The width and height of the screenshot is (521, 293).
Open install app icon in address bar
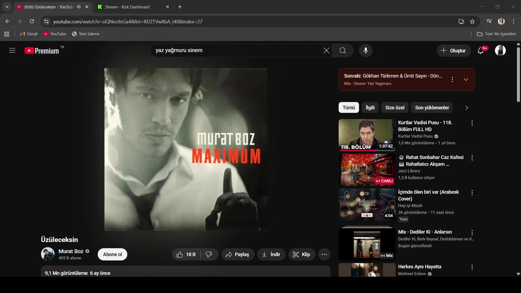click(x=461, y=22)
